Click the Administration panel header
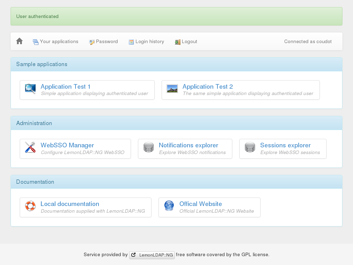Image resolution: width=353 pixels, height=265 pixels. [176, 123]
